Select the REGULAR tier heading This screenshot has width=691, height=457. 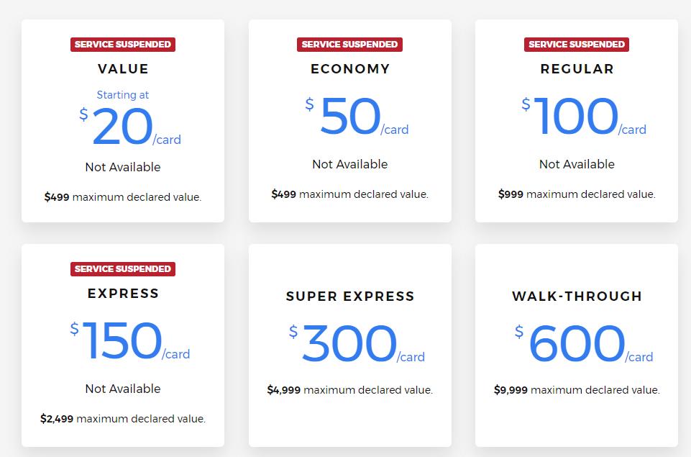pos(577,69)
